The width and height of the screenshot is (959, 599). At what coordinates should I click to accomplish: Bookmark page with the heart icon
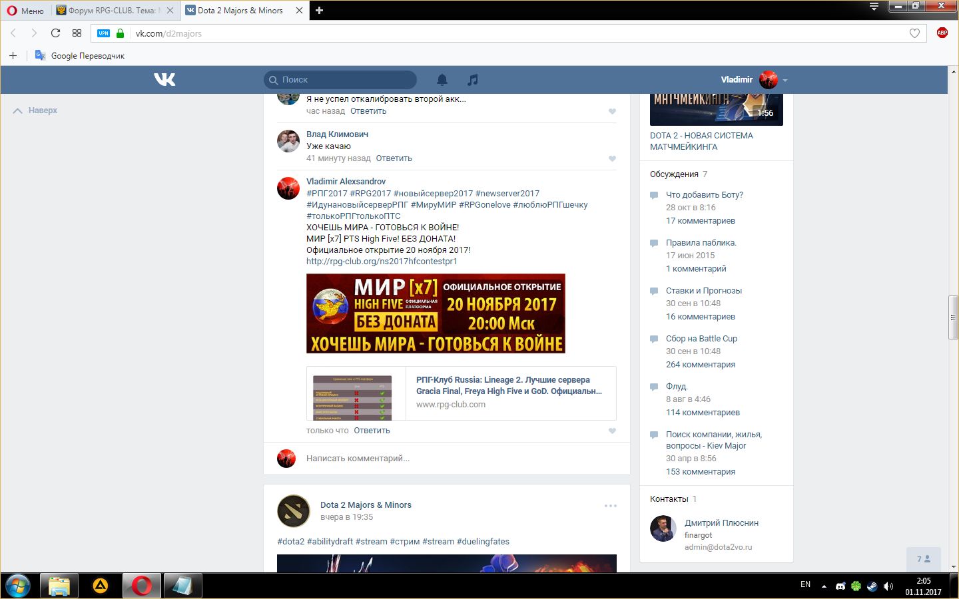point(914,33)
